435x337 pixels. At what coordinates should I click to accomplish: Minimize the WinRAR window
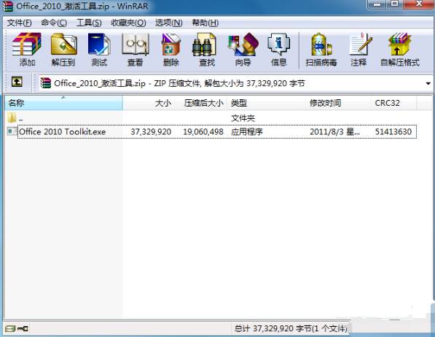tap(377, 4)
